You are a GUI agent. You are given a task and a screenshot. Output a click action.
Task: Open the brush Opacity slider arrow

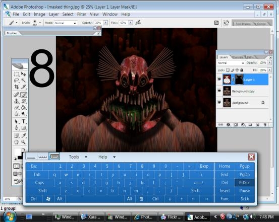(x=105, y=23)
